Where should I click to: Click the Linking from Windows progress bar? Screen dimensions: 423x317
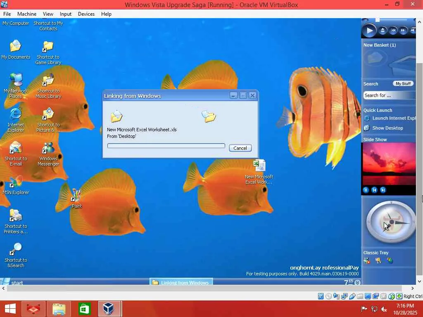166,146
